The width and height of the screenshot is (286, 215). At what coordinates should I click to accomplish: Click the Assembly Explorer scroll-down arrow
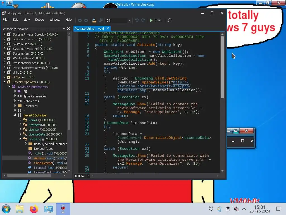tap(69, 170)
